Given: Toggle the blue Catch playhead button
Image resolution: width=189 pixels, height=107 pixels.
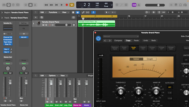Looking at the screenshot, I should point(93,13).
